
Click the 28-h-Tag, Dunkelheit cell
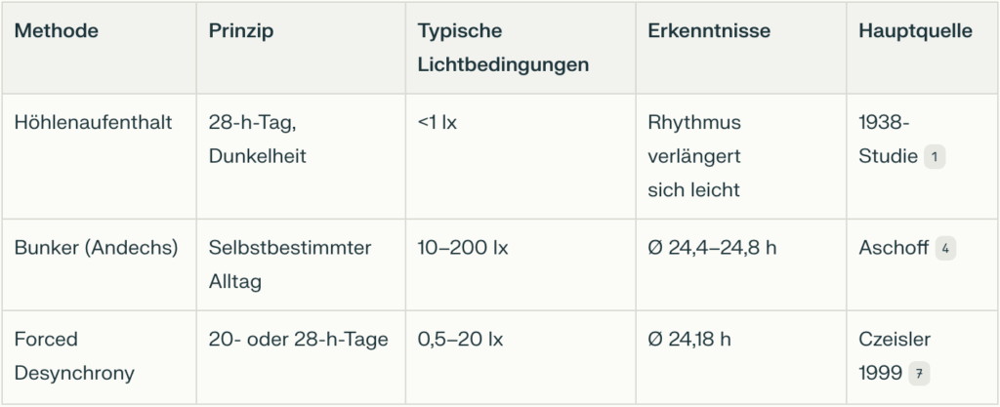(258, 140)
